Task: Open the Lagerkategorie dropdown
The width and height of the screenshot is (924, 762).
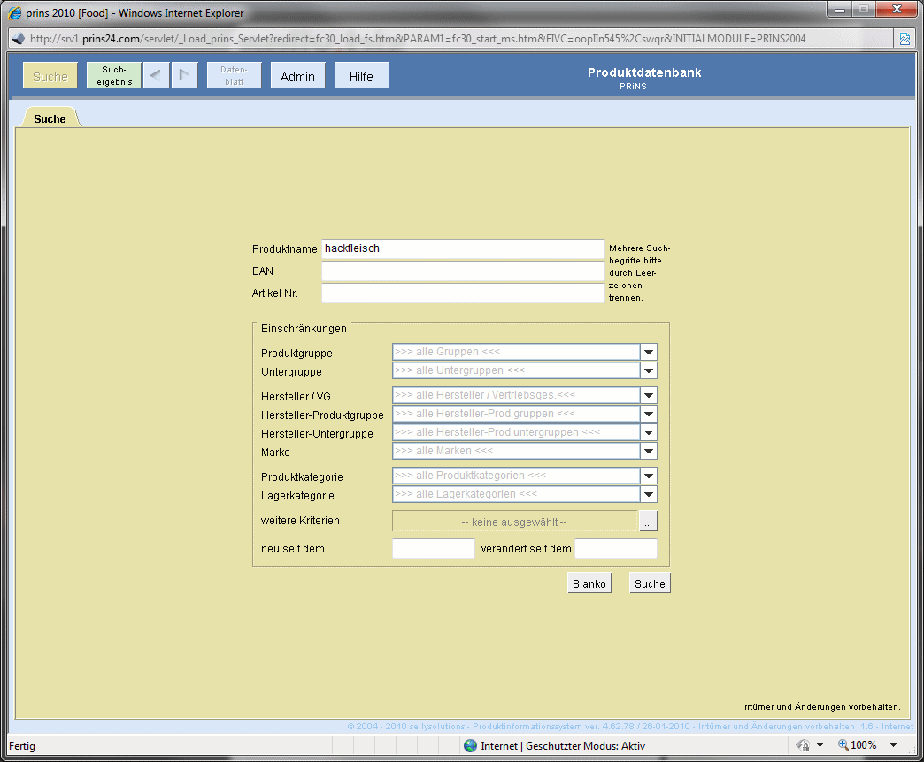Action: coord(649,495)
